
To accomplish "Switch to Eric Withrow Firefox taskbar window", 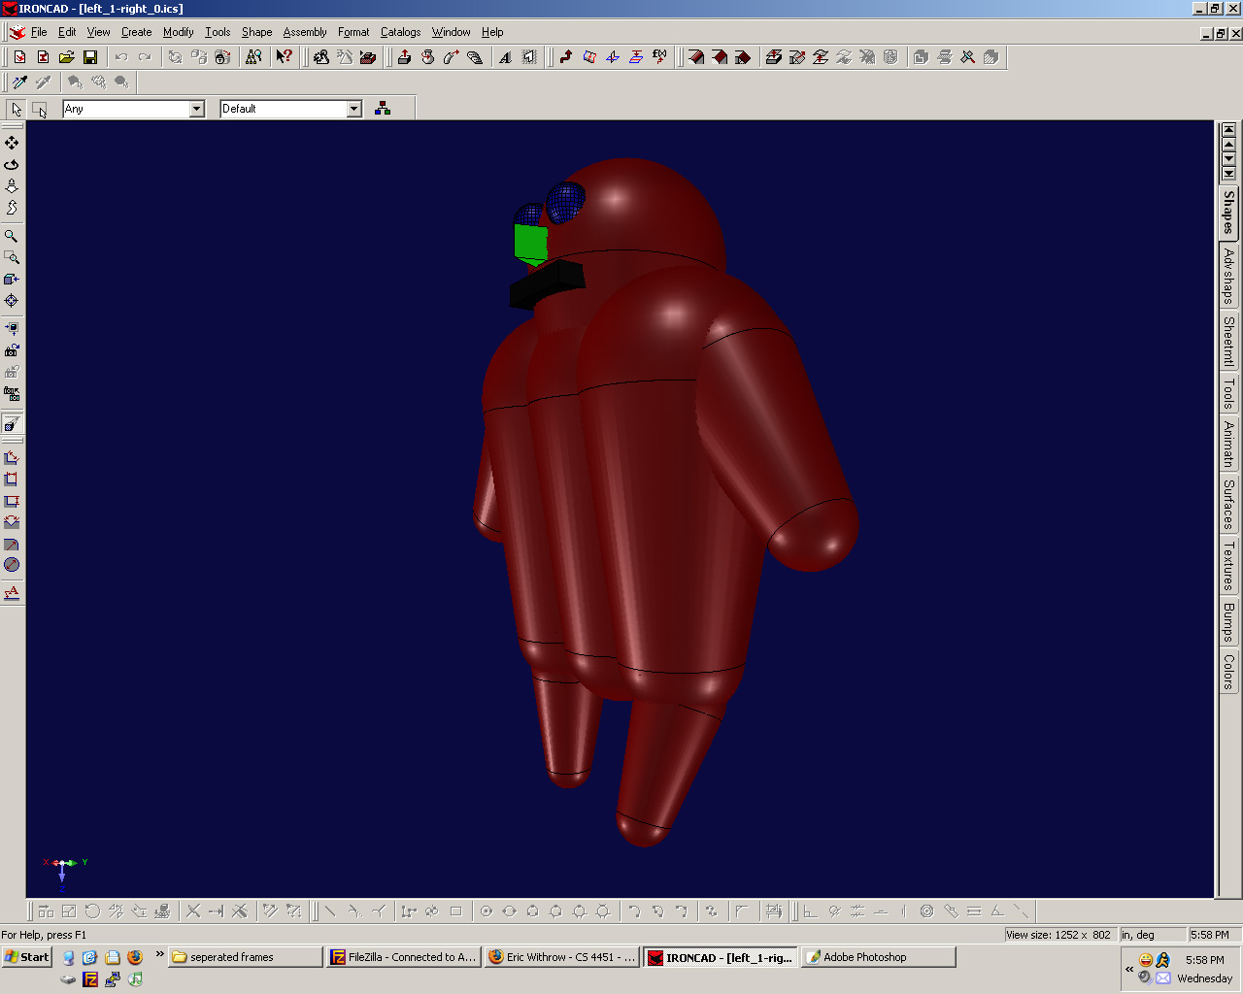I will coord(562,957).
